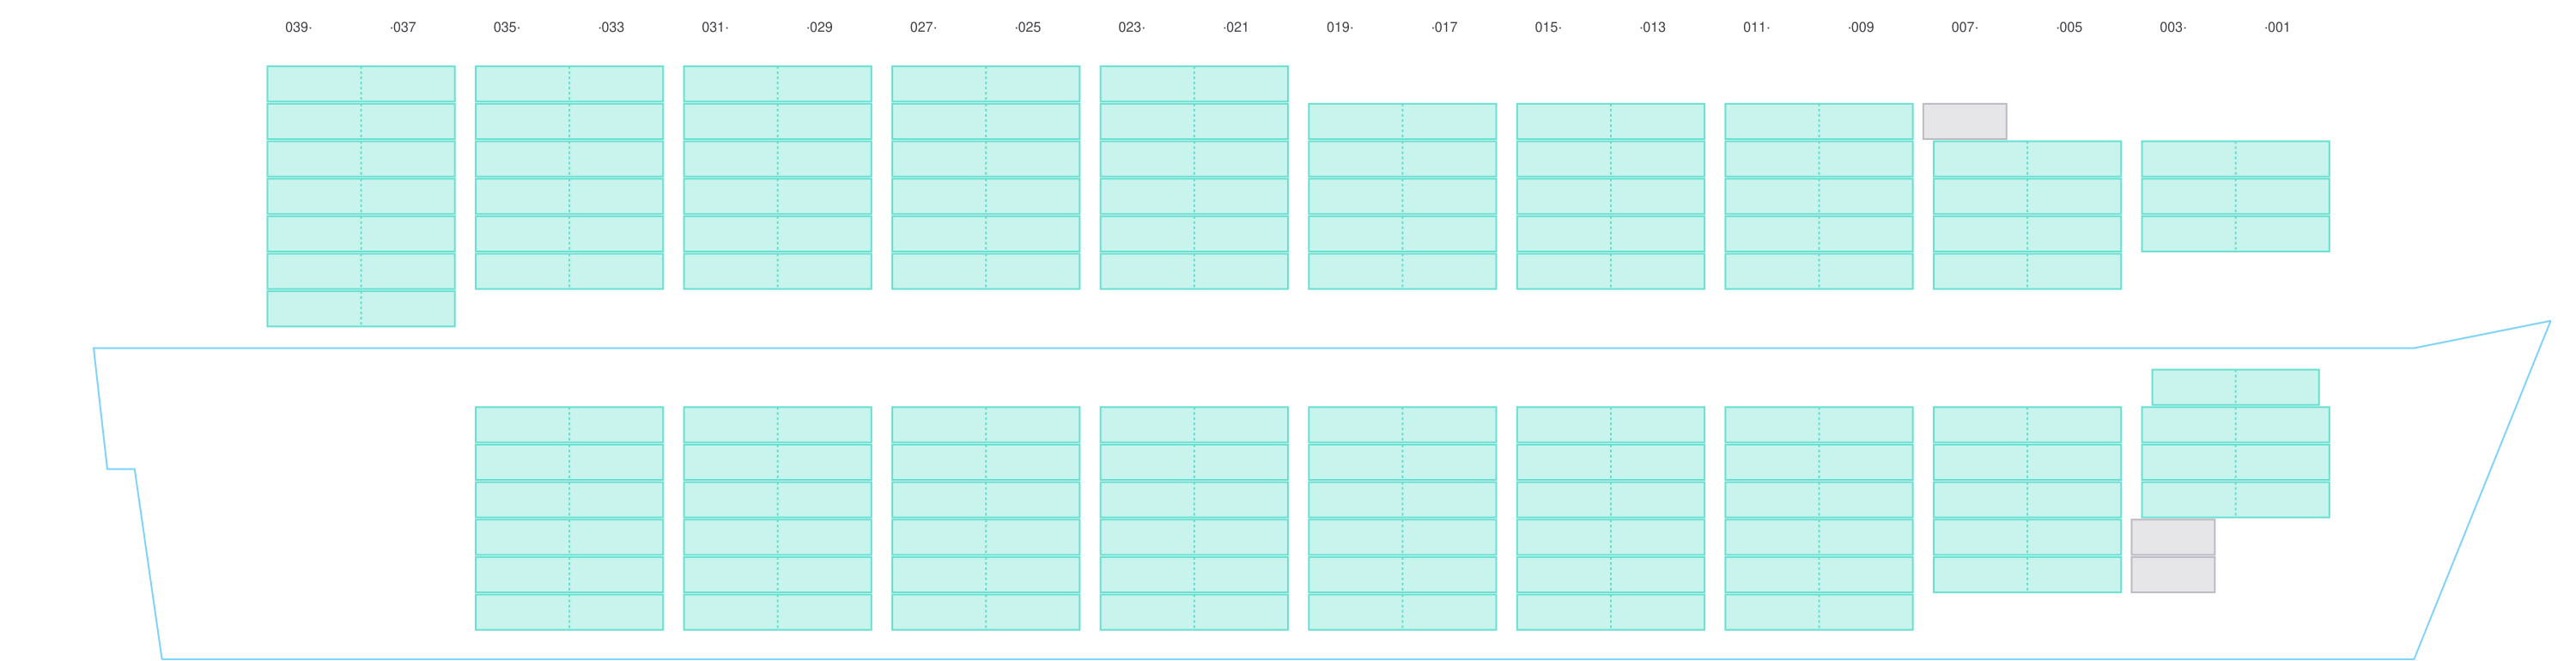This screenshot has height=661, width=2576.
Task: Select the lower gray hold container under bay 003
Action: (2173, 575)
